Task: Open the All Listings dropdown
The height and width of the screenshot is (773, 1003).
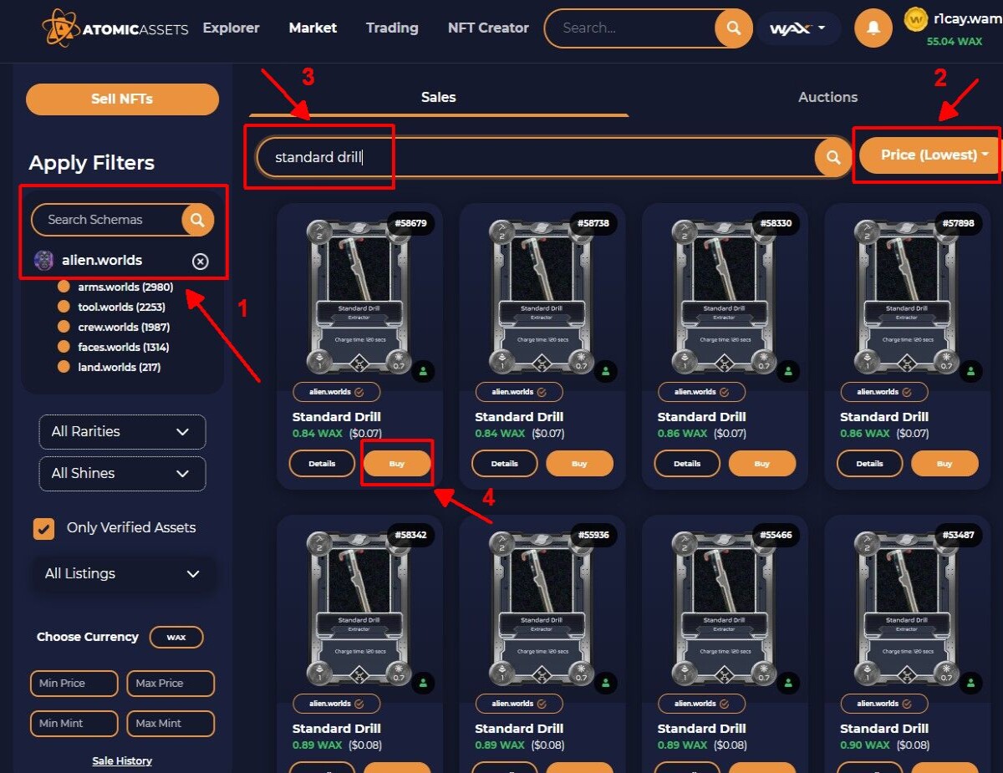Action: pyautogui.click(x=122, y=574)
